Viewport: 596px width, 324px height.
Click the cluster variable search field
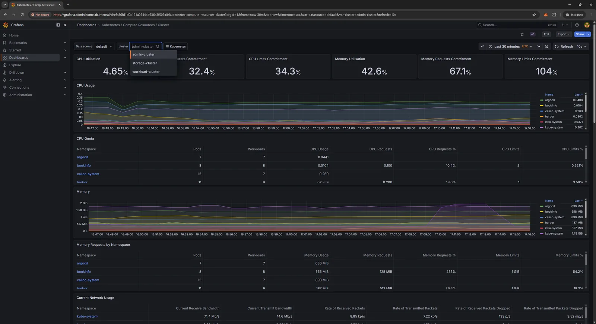[145, 47]
